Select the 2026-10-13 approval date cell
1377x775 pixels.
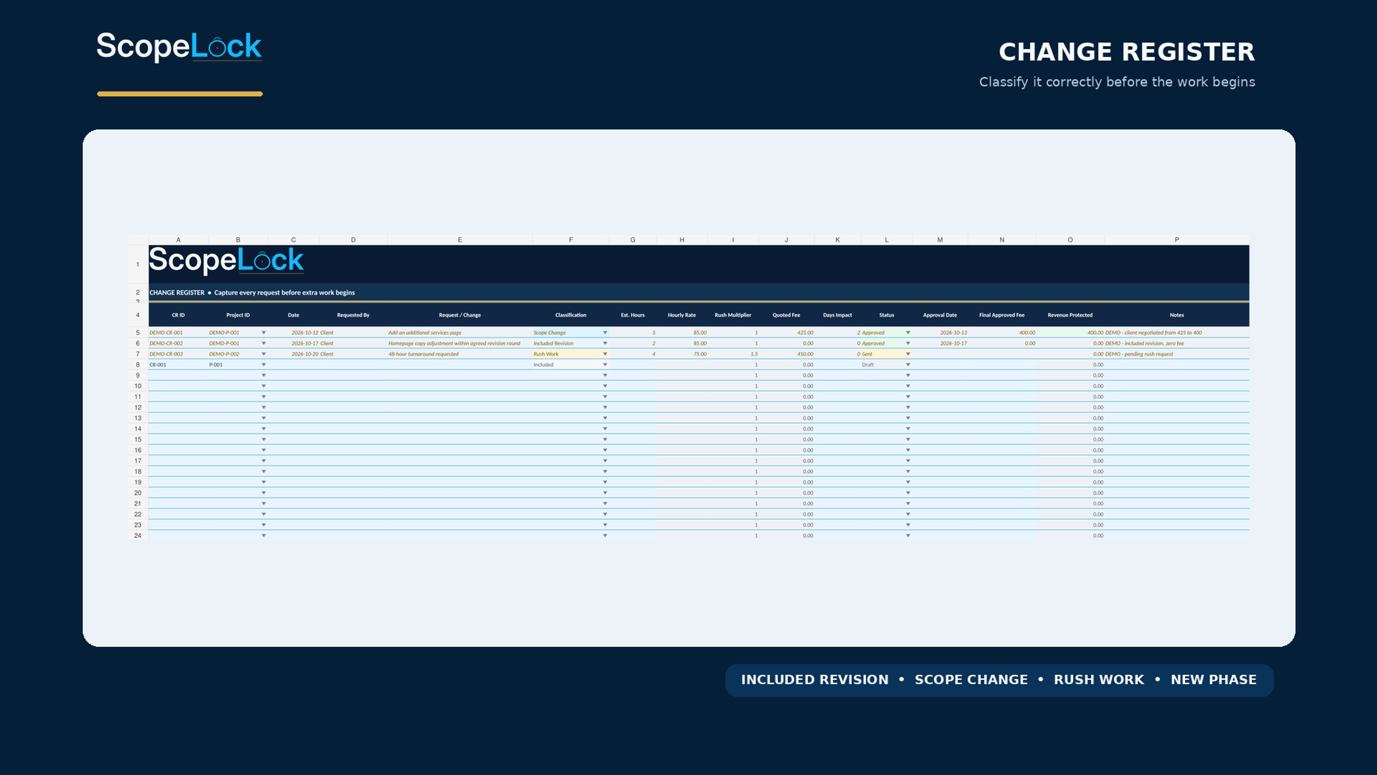pos(940,333)
